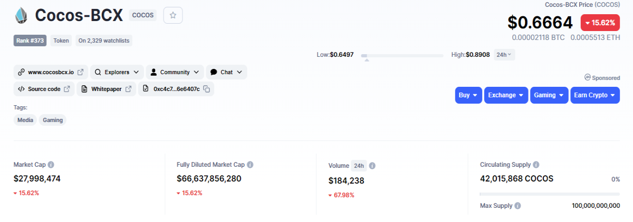Screen dimensions: 633x222
Task: Open the Source code link
Action: click(x=44, y=89)
